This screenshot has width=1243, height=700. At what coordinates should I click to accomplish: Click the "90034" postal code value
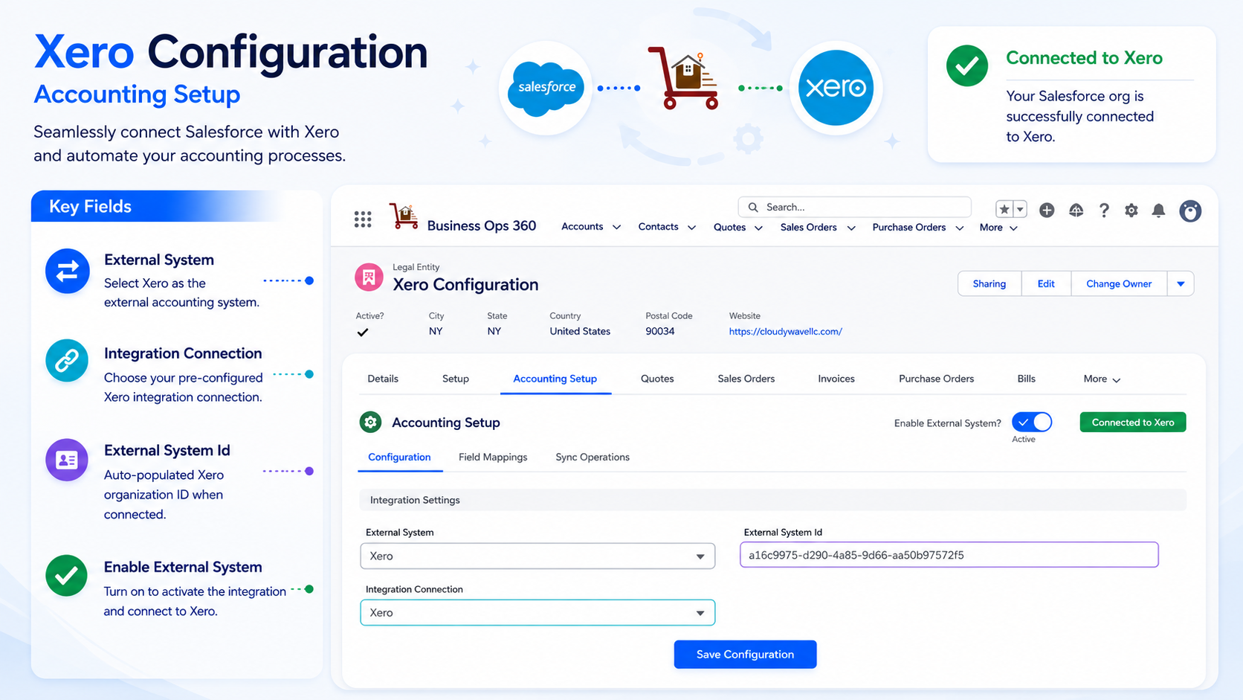[x=660, y=331]
